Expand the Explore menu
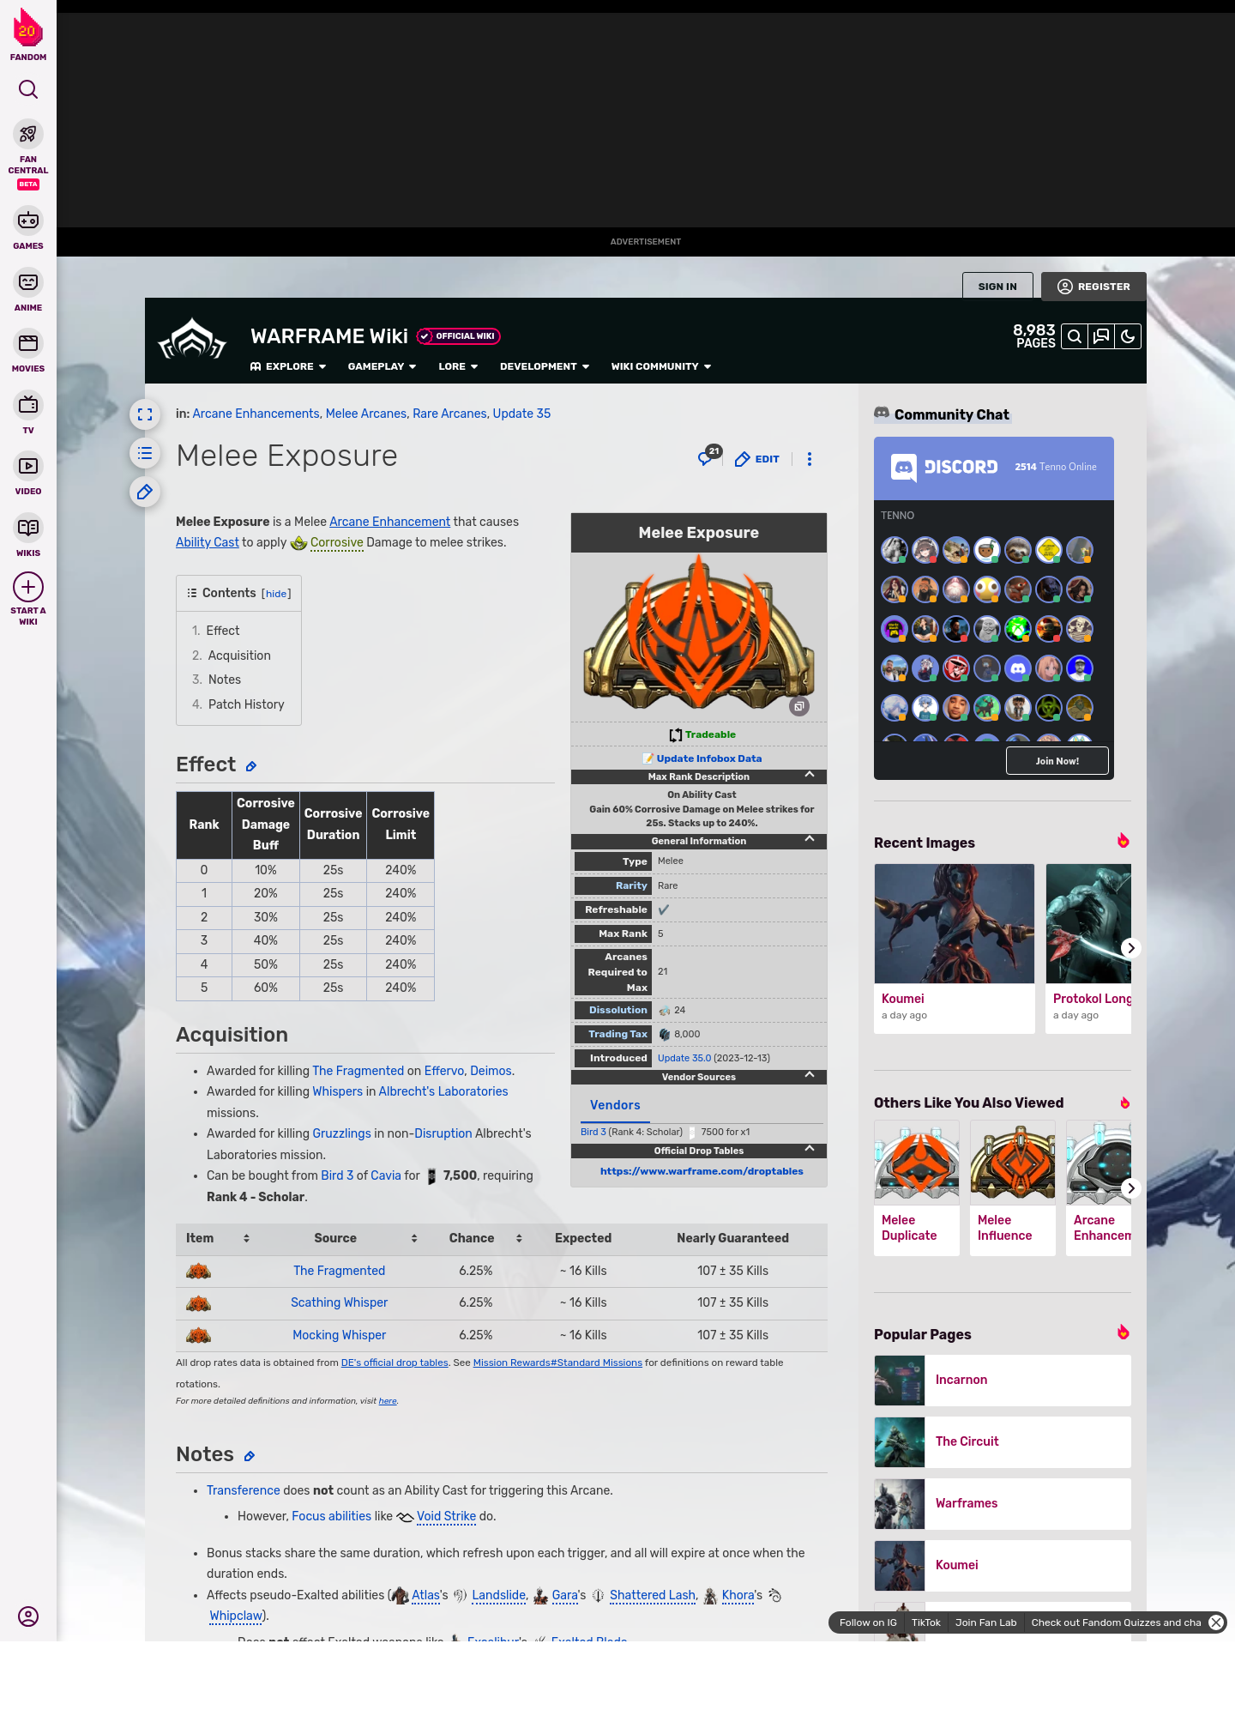The height and width of the screenshot is (1716, 1235). click(288, 366)
